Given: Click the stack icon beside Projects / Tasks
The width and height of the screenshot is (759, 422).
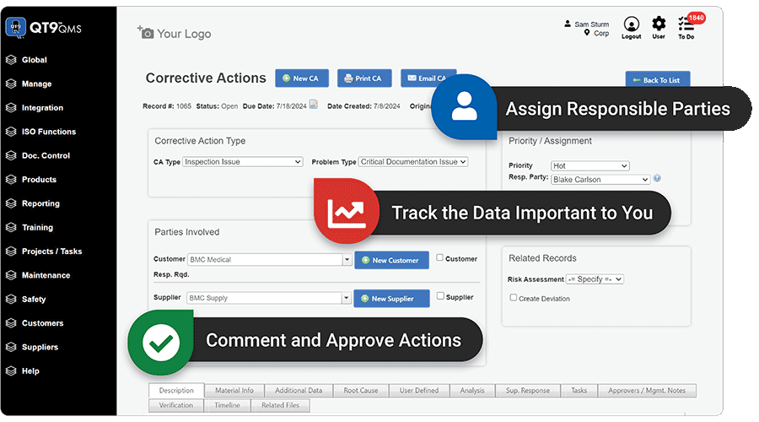Looking at the screenshot, I should [11, 252].
